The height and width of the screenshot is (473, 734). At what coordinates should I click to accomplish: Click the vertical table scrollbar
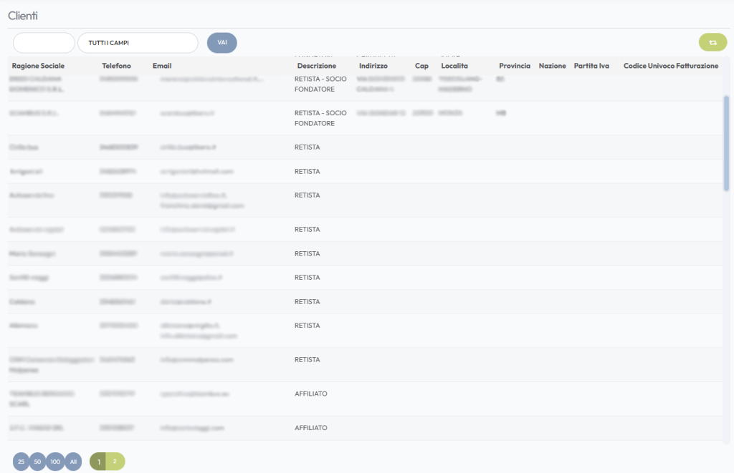[726, 143]
